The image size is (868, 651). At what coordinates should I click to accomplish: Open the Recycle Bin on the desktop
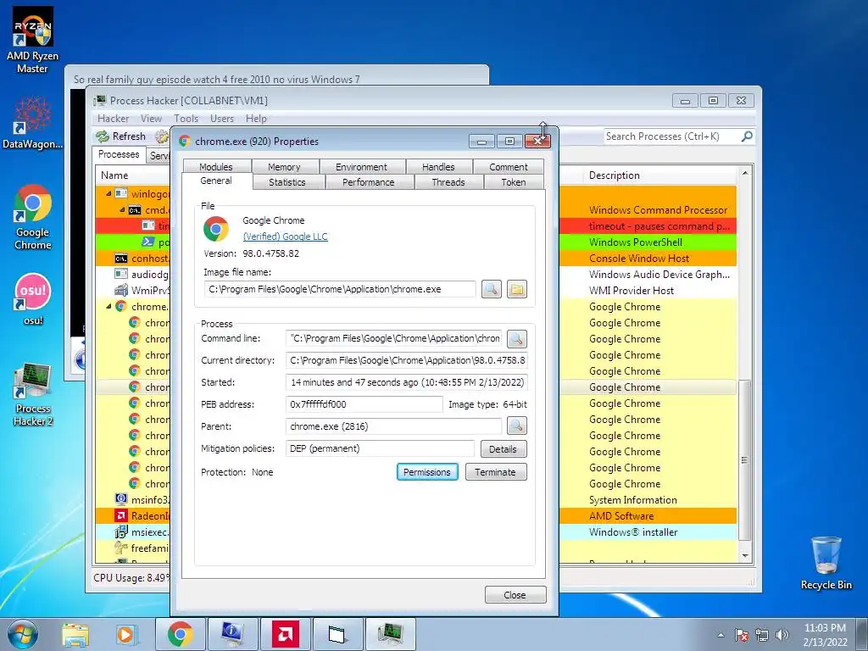[x=826, y=563]
